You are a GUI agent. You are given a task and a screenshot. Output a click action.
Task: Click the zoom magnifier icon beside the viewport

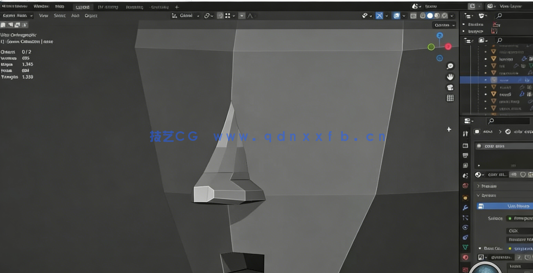point(449,65)
